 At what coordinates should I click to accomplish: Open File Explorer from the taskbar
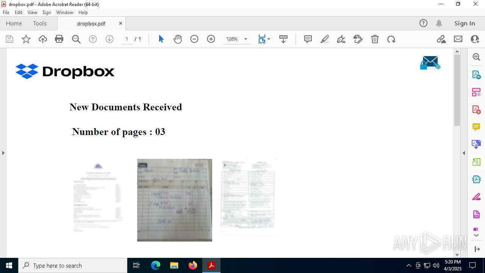174,265
